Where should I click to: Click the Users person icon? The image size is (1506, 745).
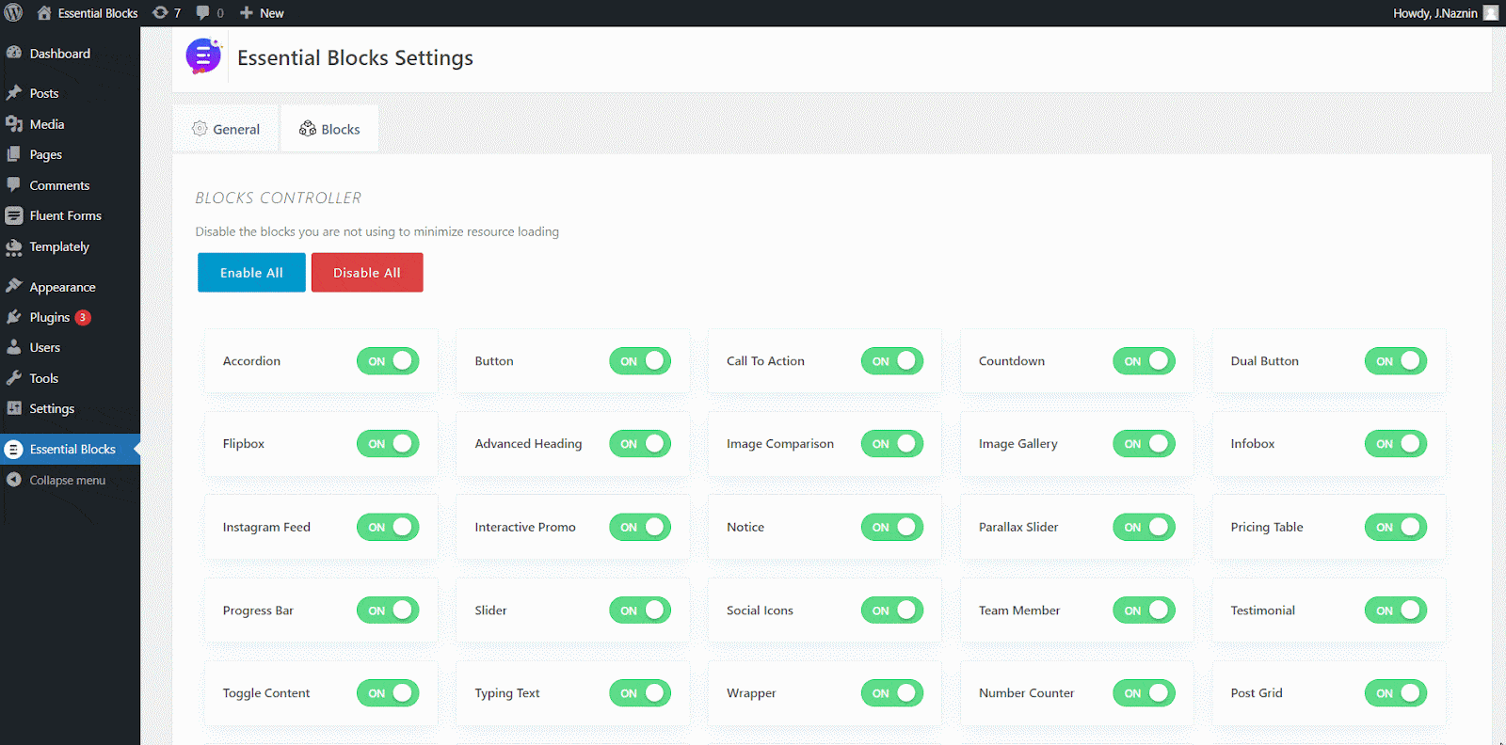(14, 347)
